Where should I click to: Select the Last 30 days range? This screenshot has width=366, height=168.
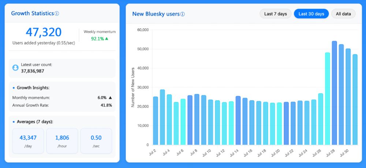[311, 14]
